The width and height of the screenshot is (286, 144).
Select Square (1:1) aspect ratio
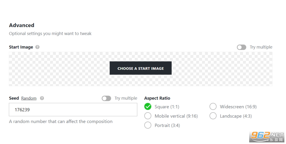[148, 107]
